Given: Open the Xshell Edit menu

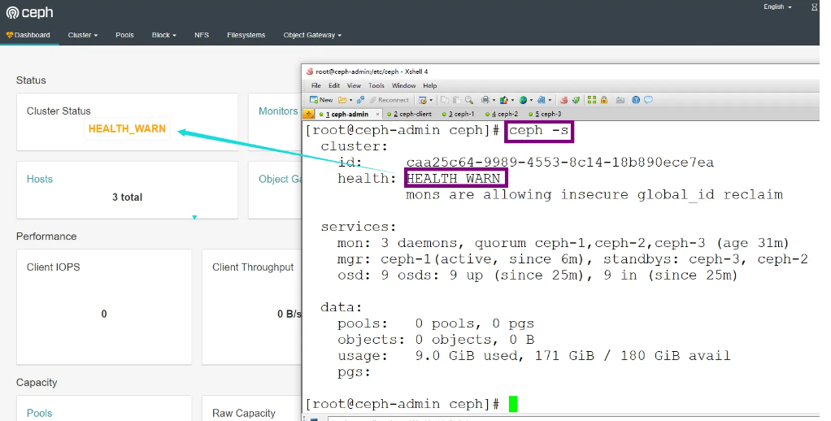Looking at the screenshot, I should (334, 85).
